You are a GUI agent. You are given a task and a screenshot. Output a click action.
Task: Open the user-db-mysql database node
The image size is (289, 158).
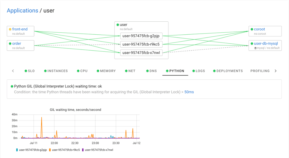pos(266,44)
